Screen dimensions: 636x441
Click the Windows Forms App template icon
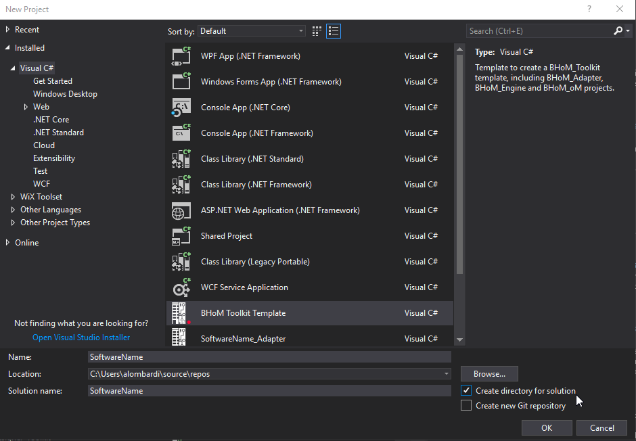181,81
